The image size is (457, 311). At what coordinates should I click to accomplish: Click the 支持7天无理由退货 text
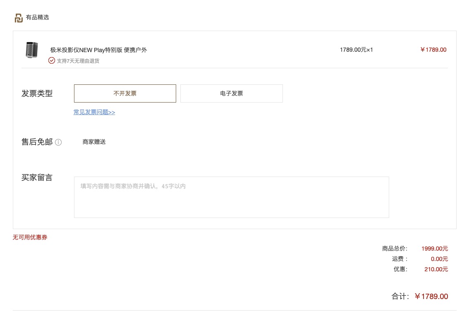pyautogui.click(x=78, y=61)
